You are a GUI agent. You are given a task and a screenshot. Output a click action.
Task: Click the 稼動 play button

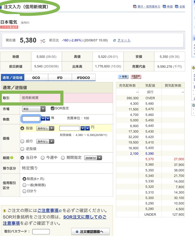[x=123, y=77]
